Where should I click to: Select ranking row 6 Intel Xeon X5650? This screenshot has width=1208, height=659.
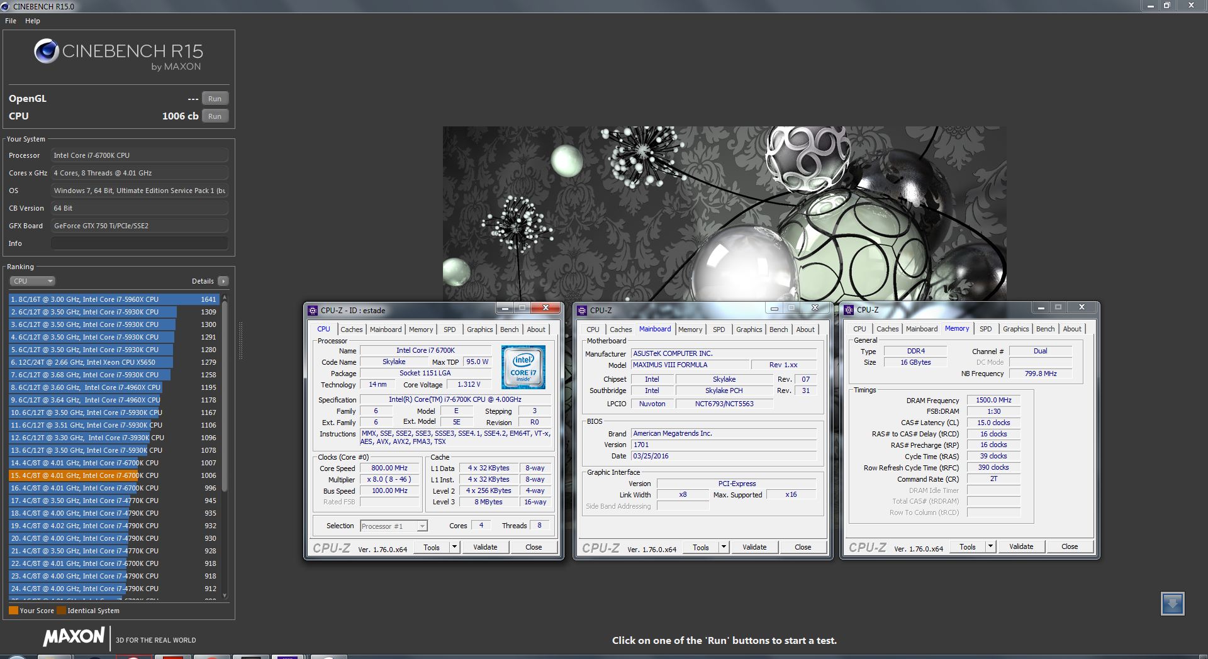click(x=113, y=362)
